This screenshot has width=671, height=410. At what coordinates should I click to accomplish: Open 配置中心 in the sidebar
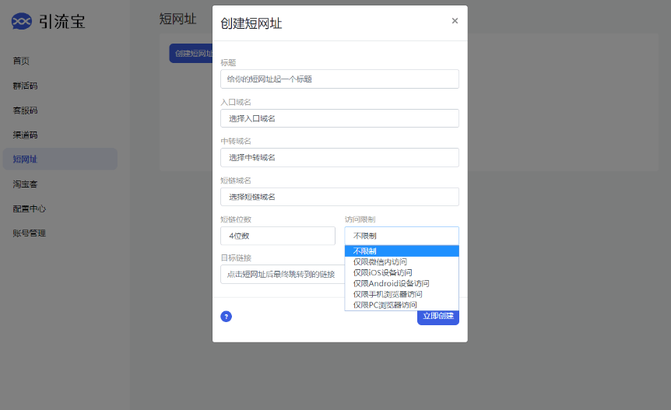click(x=29, y=209)
